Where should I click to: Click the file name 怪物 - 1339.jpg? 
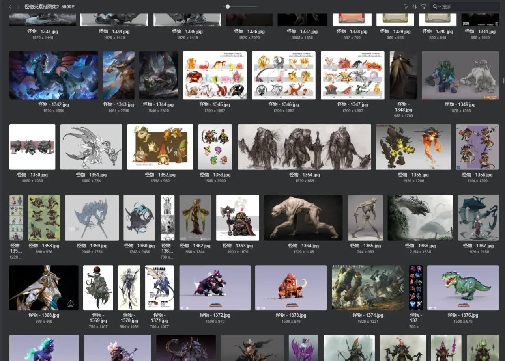pos(395,32)
